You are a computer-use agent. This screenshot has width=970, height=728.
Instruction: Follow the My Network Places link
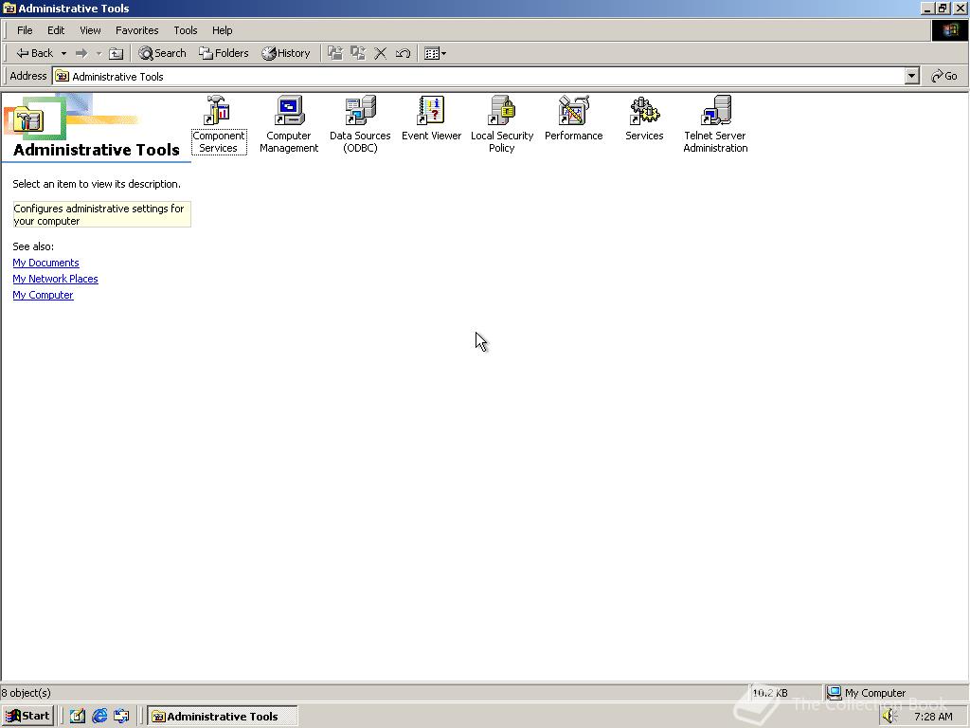[x=55, y=280]
